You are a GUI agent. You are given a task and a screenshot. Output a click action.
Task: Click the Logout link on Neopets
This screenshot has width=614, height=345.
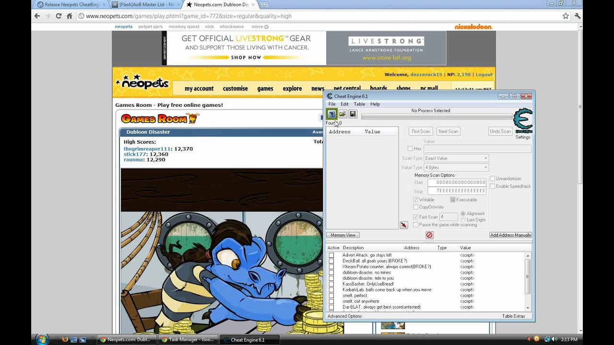point(484,75)
